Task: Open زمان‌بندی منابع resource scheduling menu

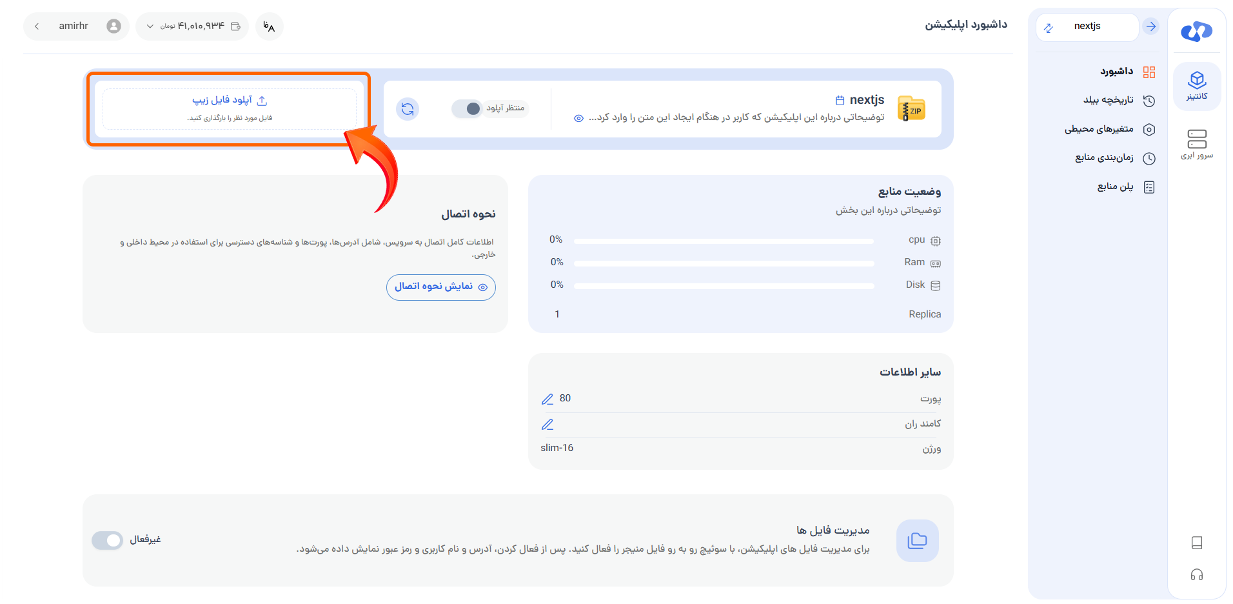Action: (x=1114, y=158)
